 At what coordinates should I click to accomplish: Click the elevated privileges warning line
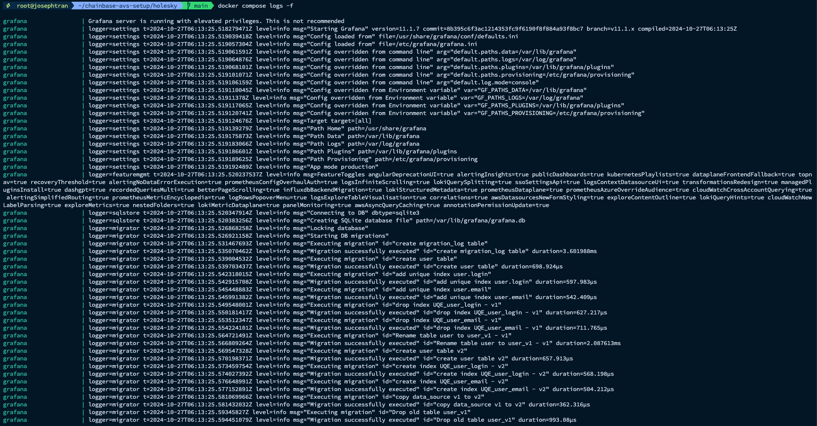coord(216,21)
